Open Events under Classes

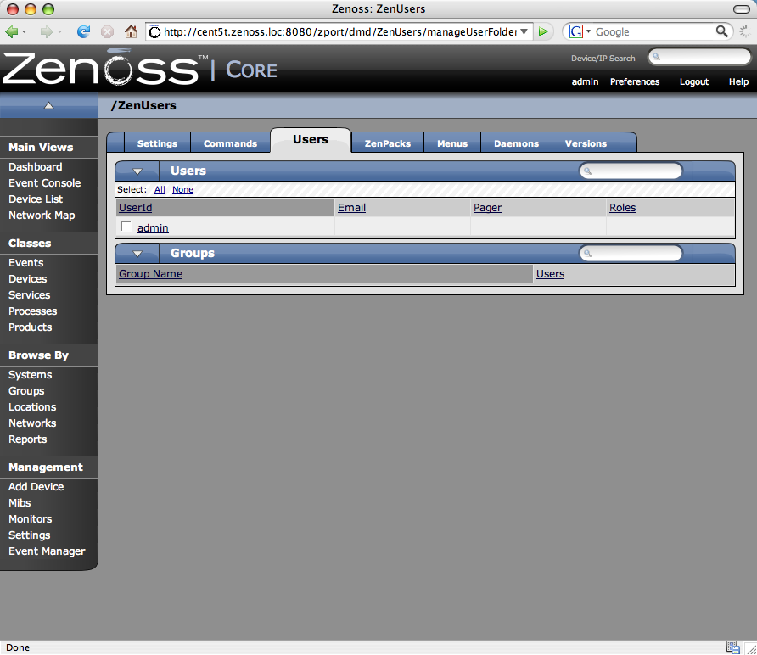[26, 262]
